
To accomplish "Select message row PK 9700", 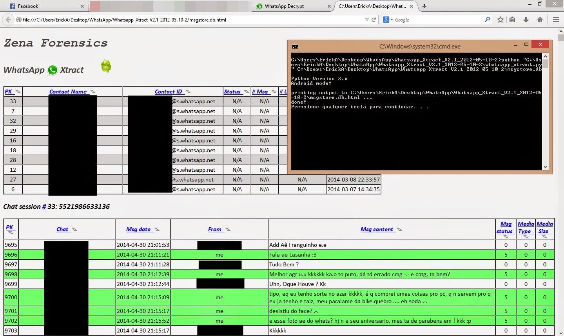I will click(x=279, y=297).
